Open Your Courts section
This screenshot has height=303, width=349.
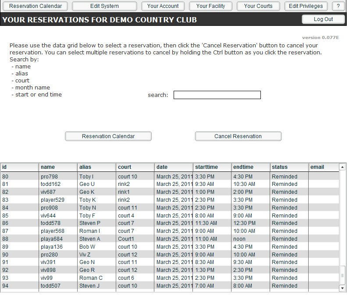point(258,6)
